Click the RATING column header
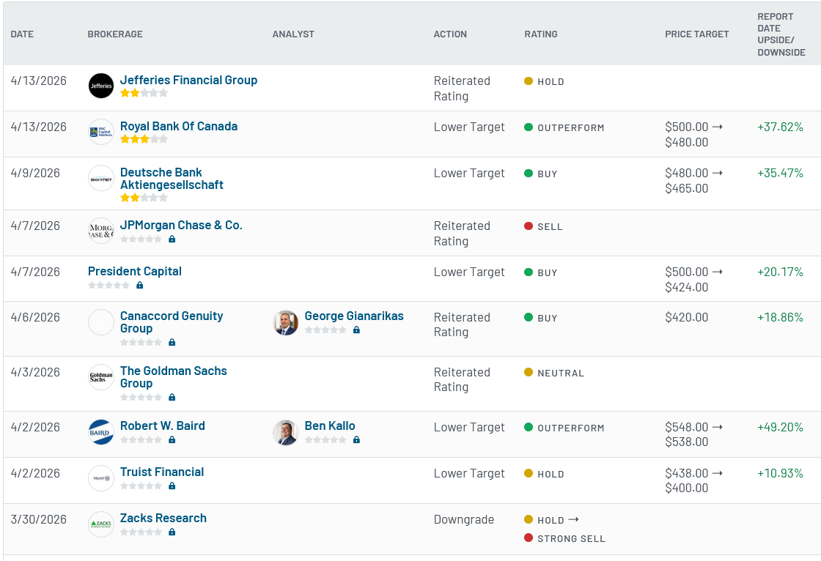The height and width of the screenshot is (561, 821). pyautogui.click(x=541, y=34)
